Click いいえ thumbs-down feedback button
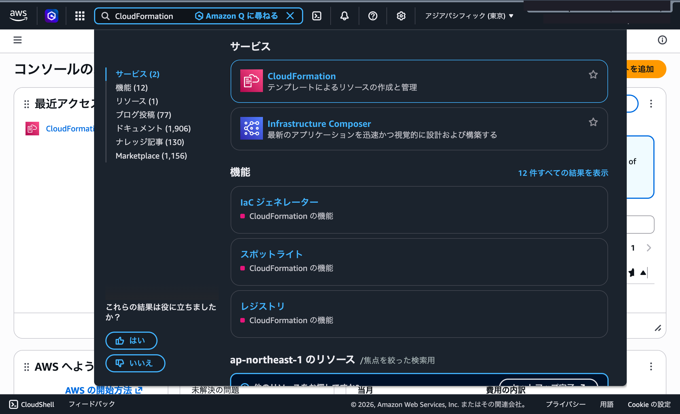This screenshot has height=414, width=680. click(135, 363)
